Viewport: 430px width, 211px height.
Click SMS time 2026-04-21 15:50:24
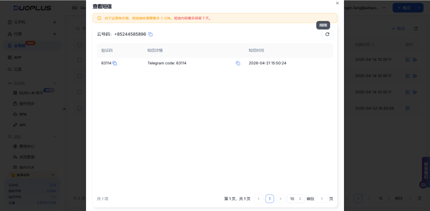267,63
